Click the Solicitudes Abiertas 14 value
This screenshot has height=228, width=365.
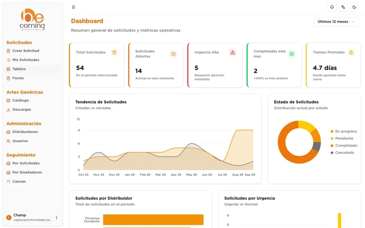point(138,71)
